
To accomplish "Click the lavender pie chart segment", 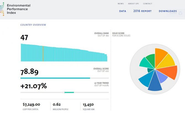I will [x=162, y=77].
